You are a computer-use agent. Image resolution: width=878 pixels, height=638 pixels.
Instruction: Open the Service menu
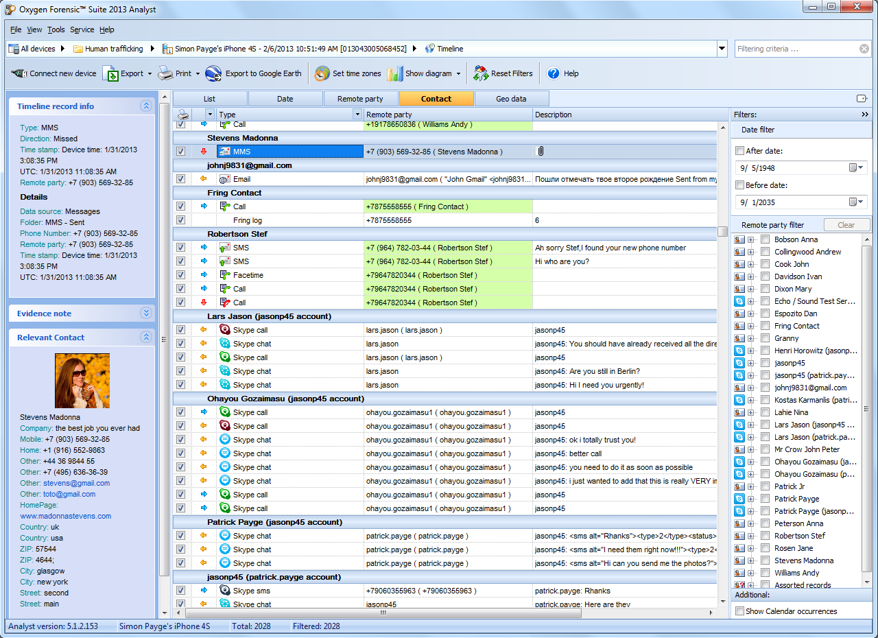point(82,29)
